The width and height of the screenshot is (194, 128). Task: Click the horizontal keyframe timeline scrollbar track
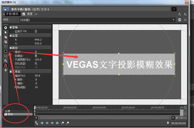(104, 118)
